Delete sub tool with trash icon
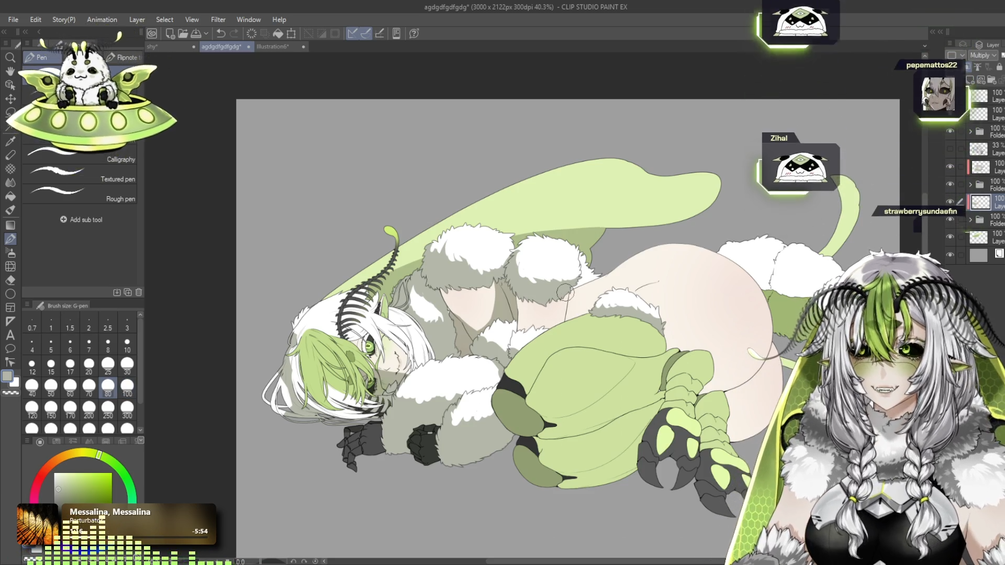The image size is (1005, 565). coord(139,292)
